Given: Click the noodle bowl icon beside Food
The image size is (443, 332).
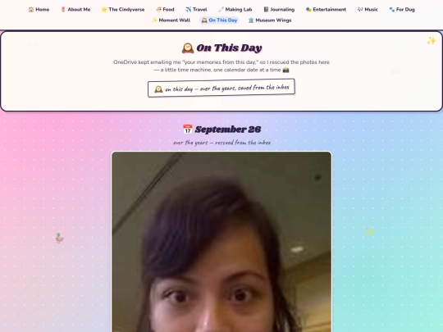Looking at the screenshot, I should point(158,10).
